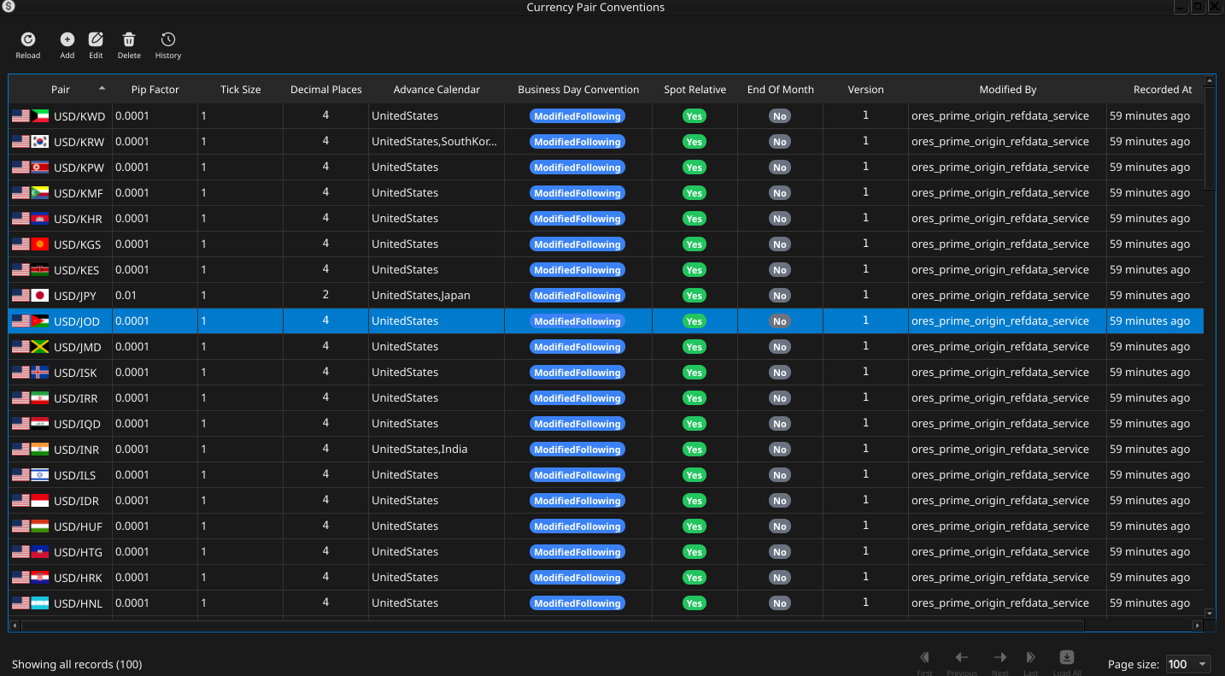Click Recorded At cell in USD/ISK row
1225x676 pixels.
[1155, 373]
